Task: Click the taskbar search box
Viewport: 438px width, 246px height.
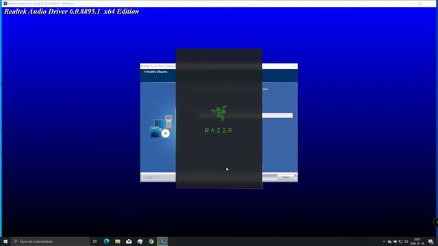Action: pyautogui.click(x=50, y=241)
